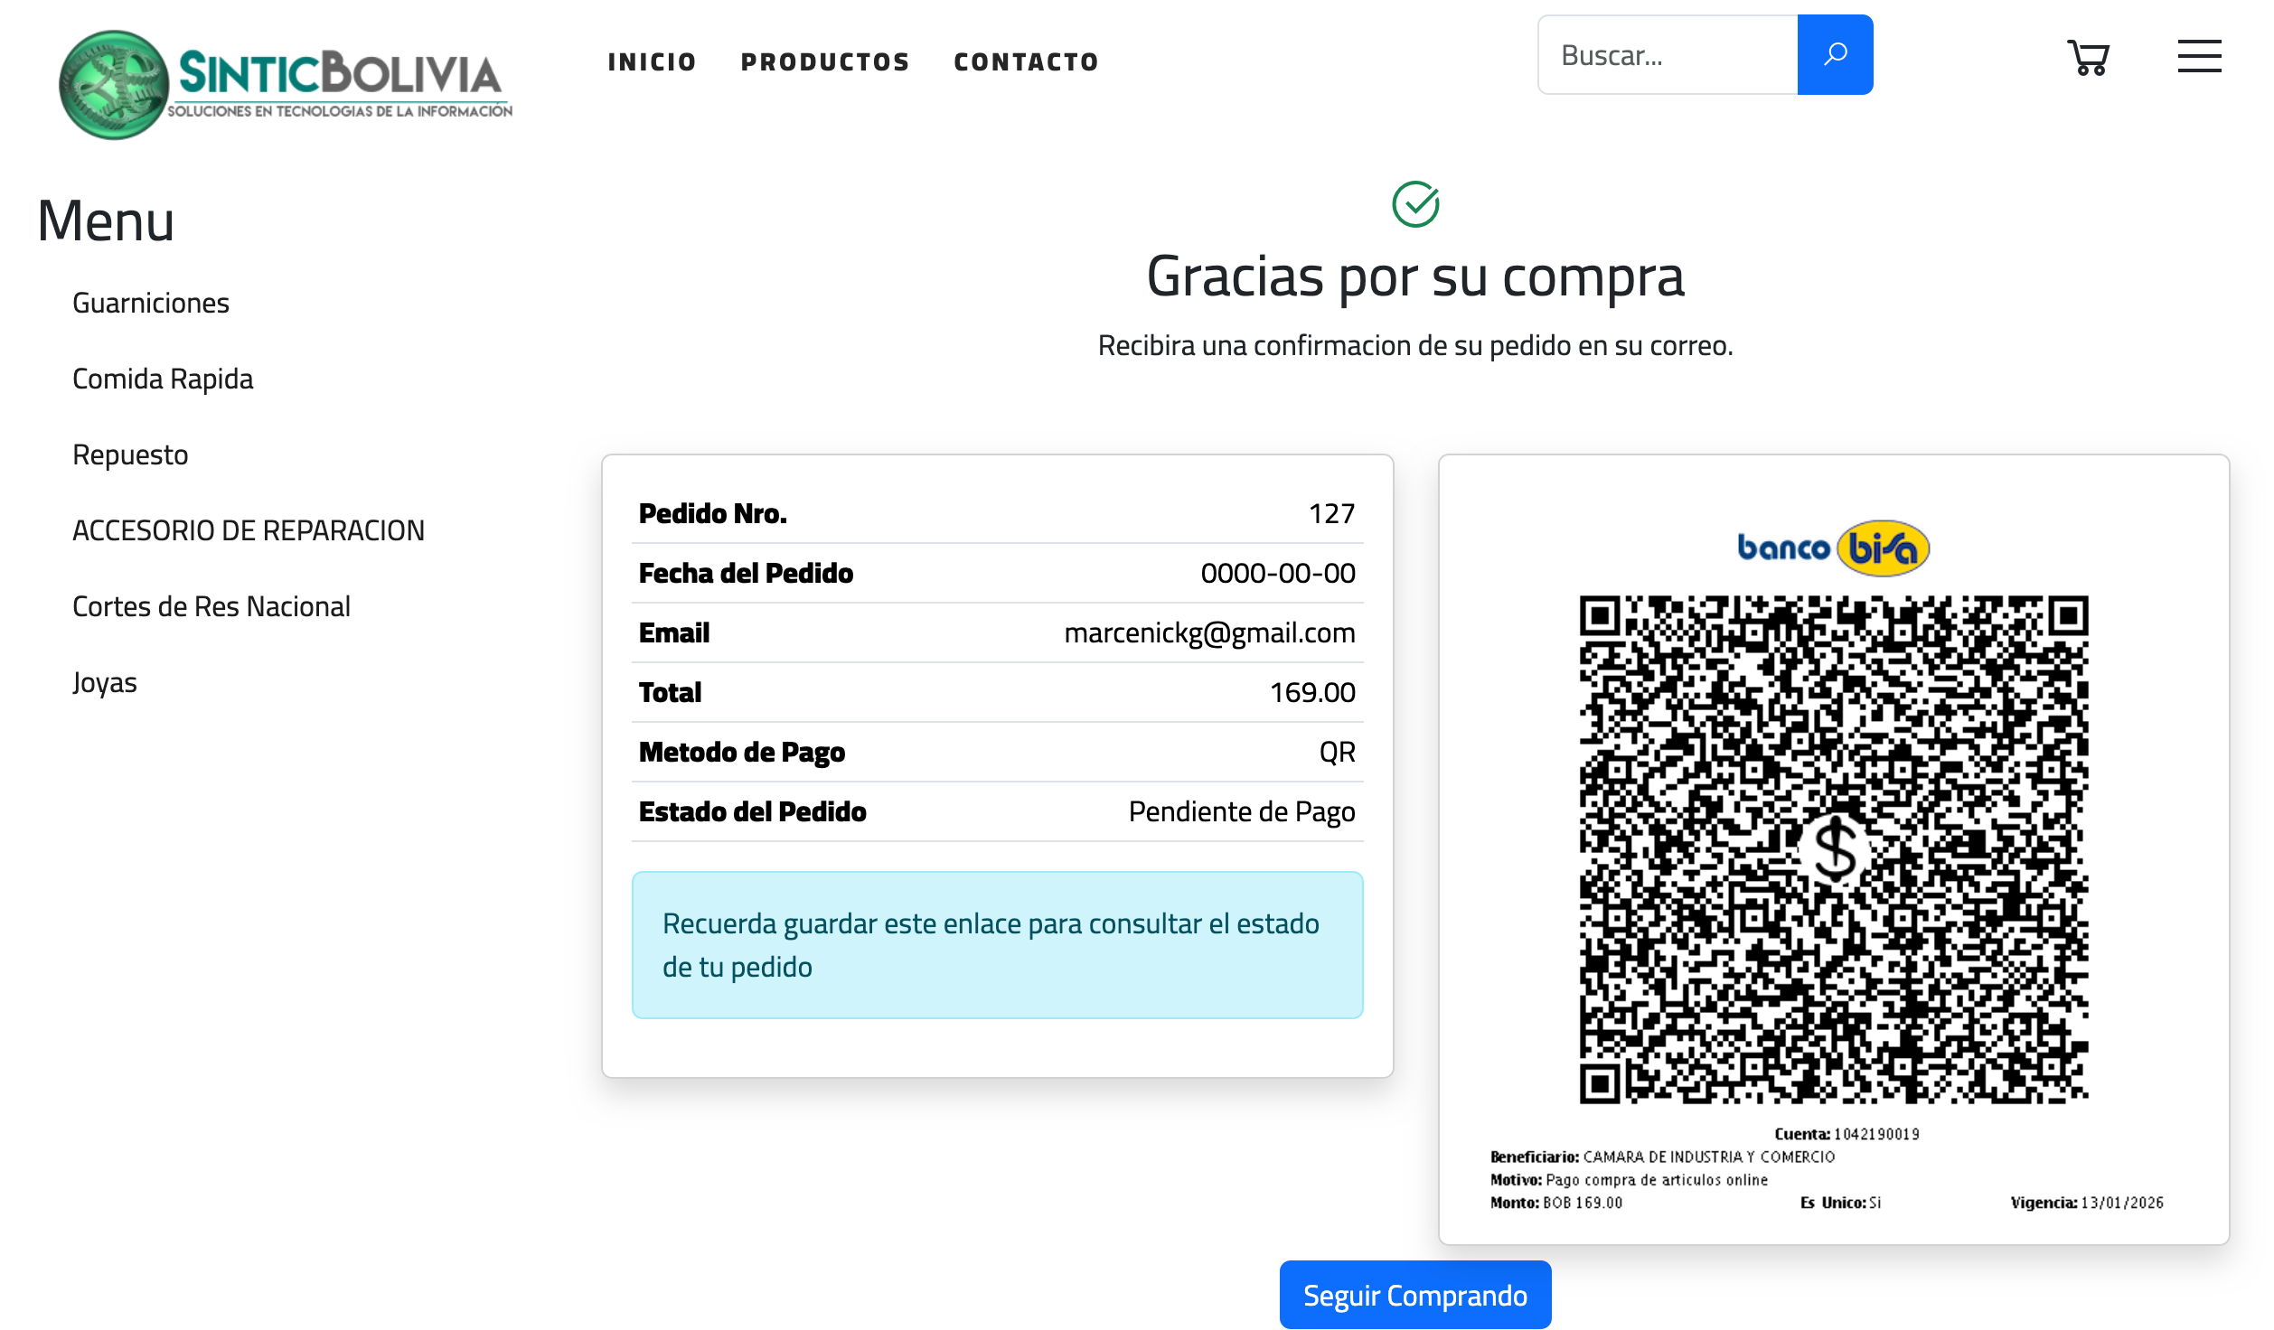Click the green checkmark success icon
Image resolution: width=2274 pixels, height=1330 pixels.
(x=1415, y=204)
